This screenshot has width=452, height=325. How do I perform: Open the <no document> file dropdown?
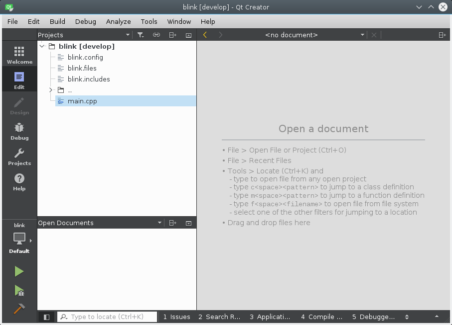(315, 35)
